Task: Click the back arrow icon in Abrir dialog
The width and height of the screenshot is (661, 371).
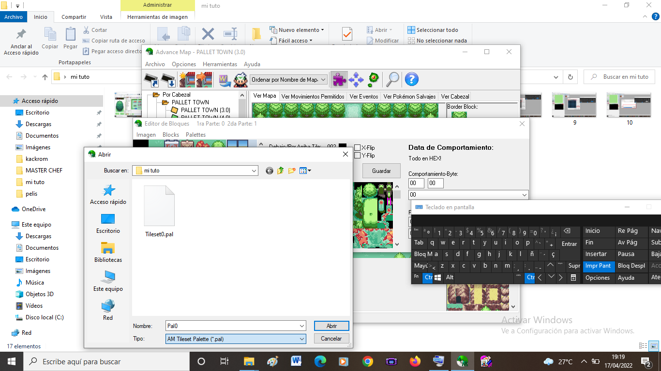Action: coord(270,171)
